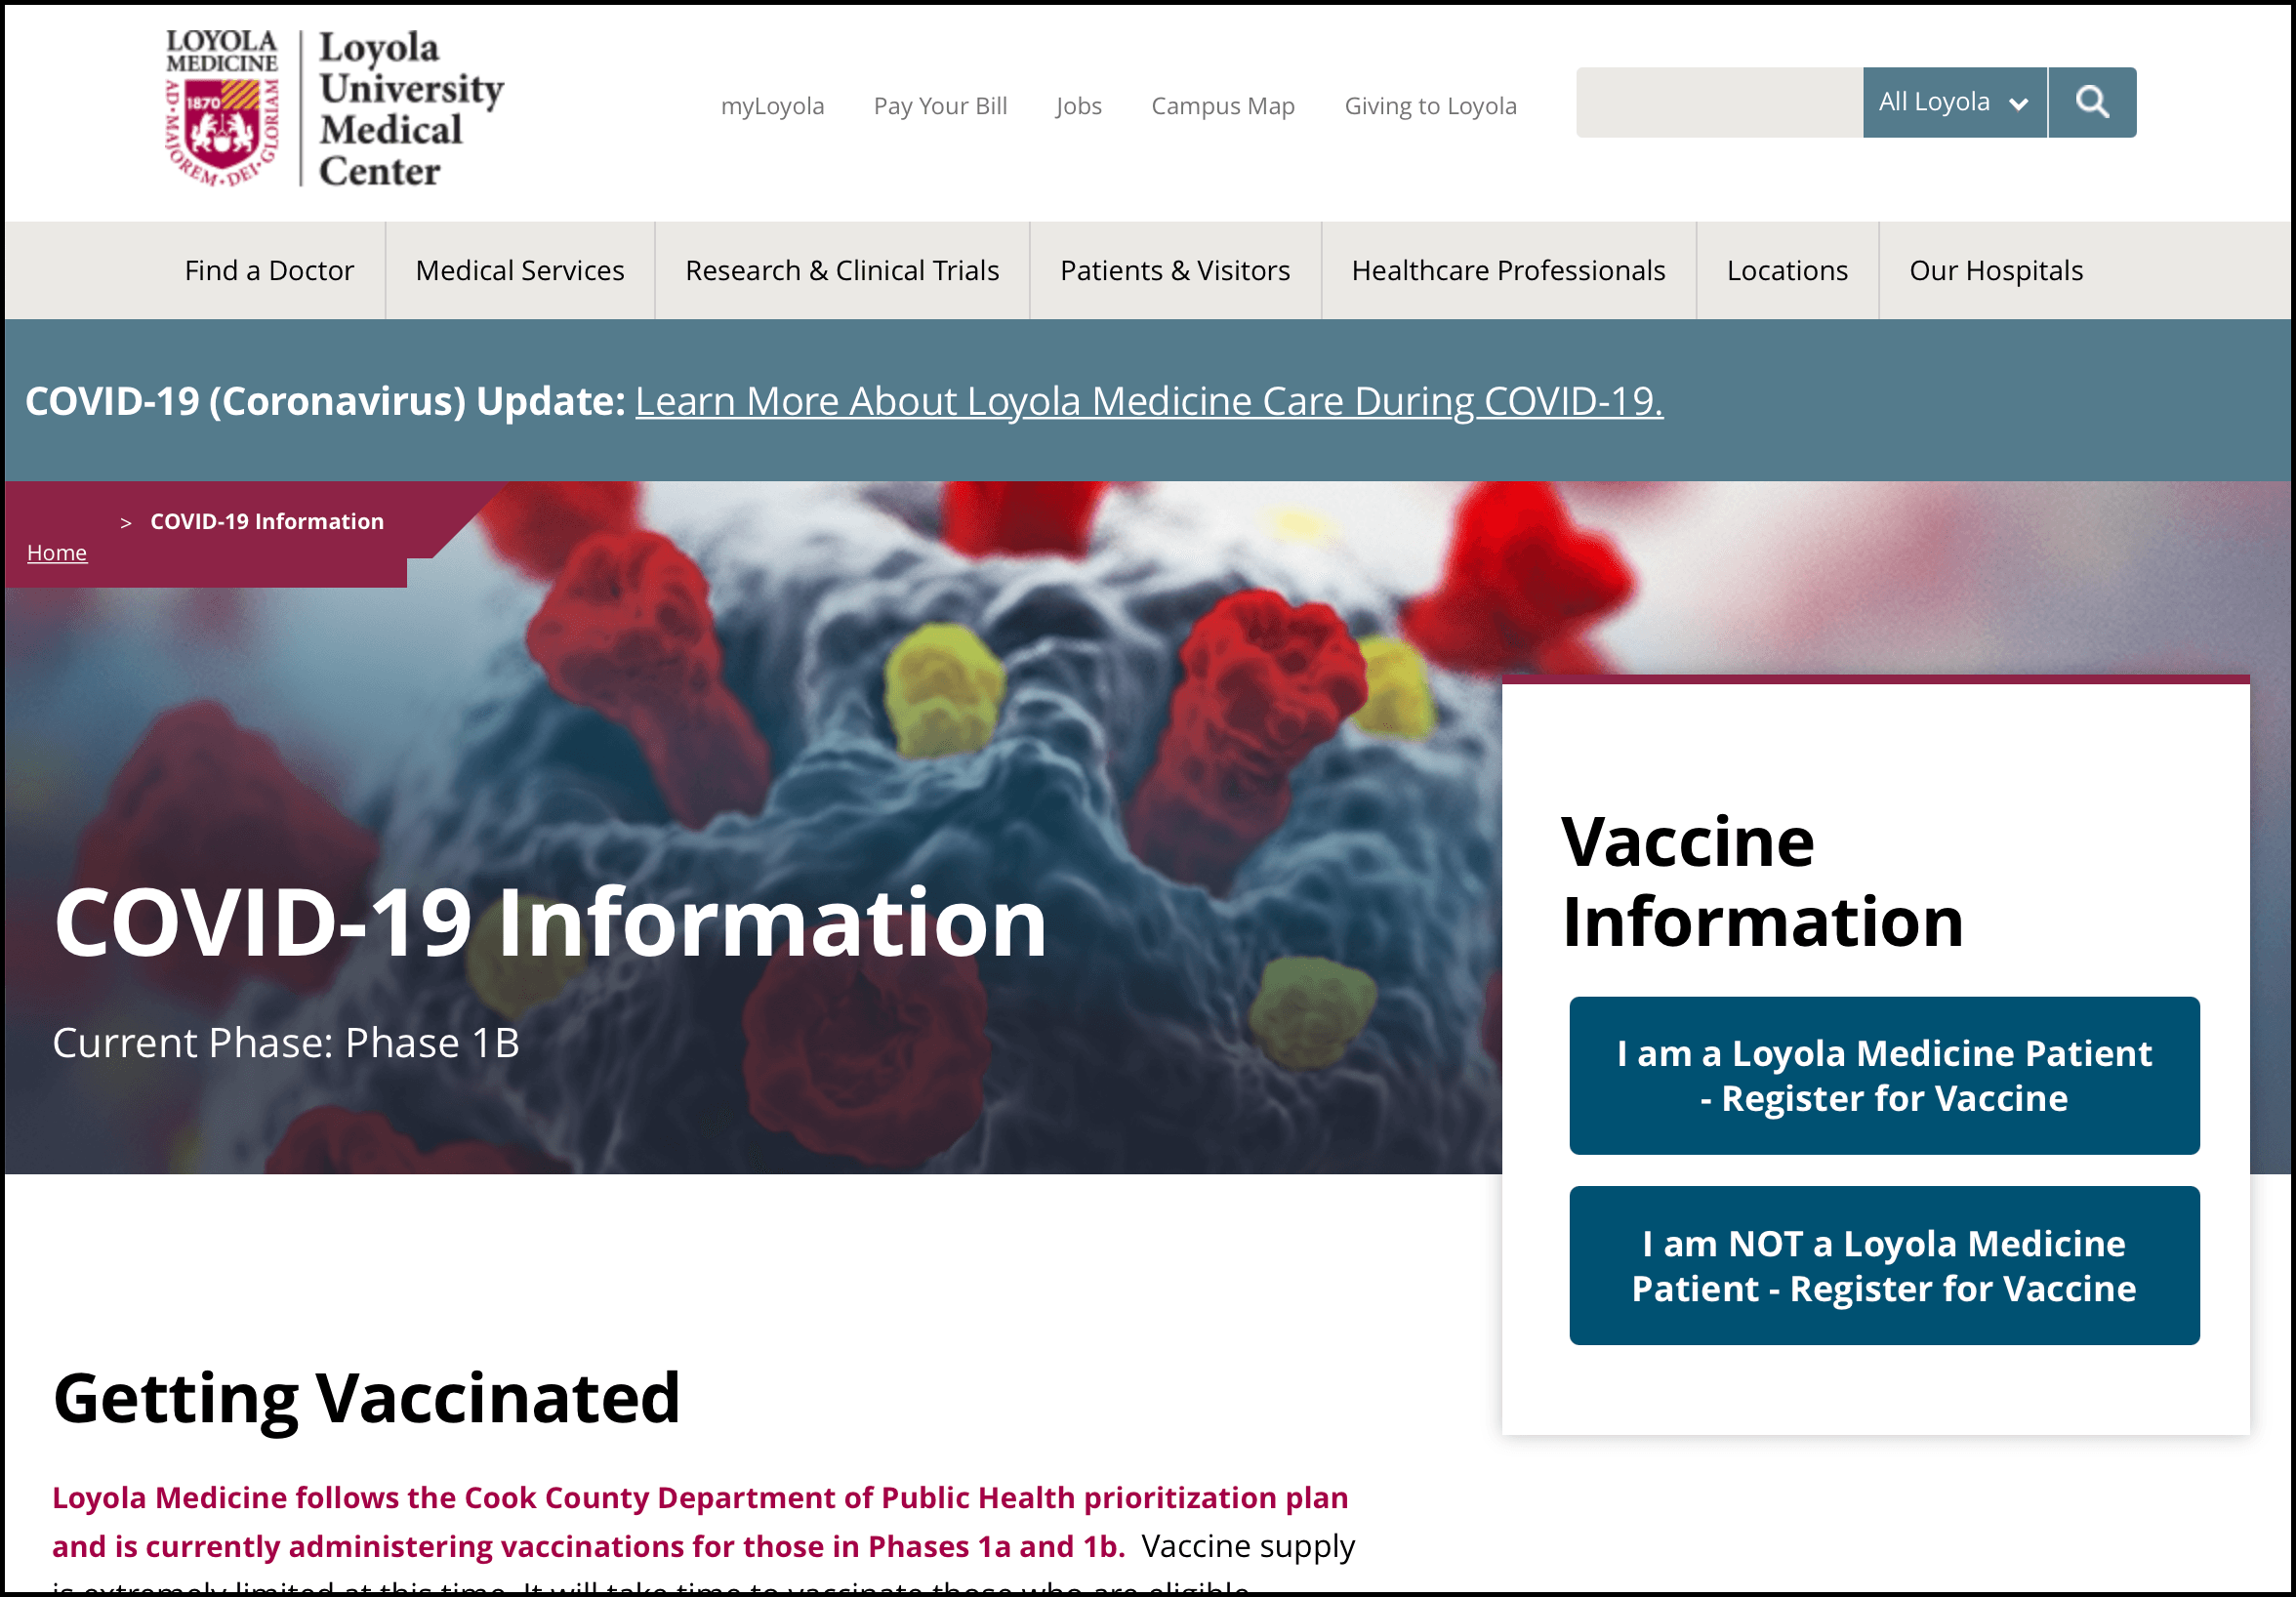View the Campus Map
This screenshot has width=2296, height=1597.
[1222, 106]
